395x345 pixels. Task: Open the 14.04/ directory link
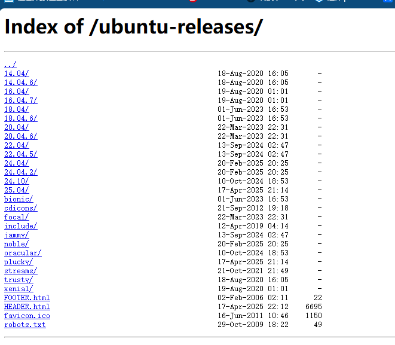pos(17,74)
